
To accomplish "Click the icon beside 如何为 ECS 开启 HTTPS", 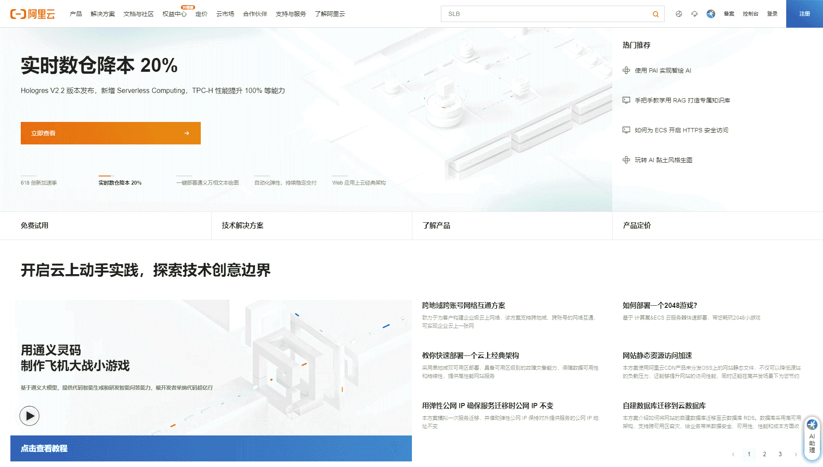I will (626, 130).
